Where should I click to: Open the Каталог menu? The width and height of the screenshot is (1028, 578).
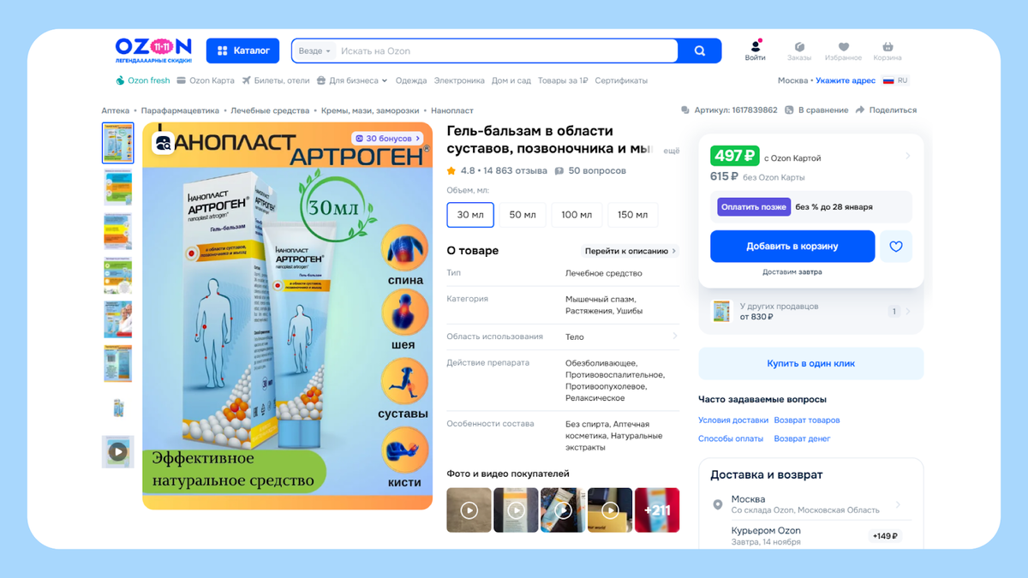tap(242, 51)
